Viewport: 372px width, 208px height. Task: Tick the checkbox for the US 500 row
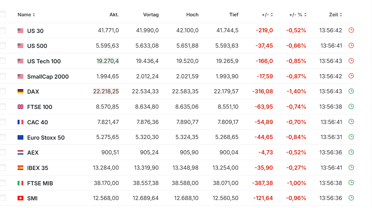point(3,46)
